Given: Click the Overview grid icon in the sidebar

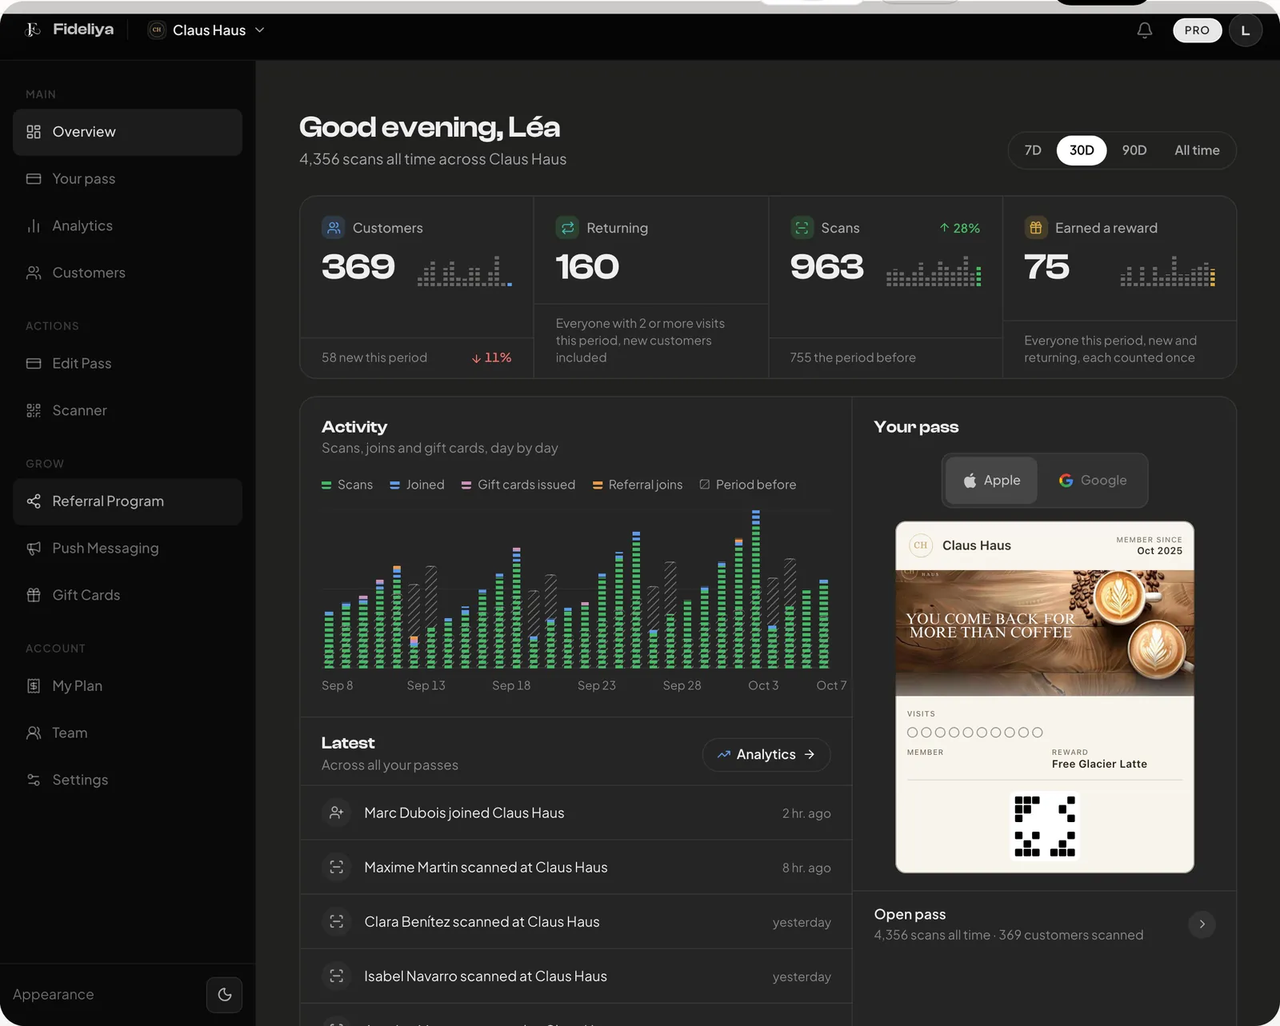Looking at the screenshot, I should (34, 132).
